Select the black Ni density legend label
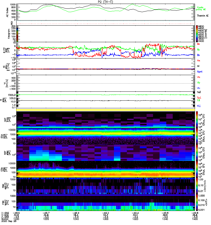 tap(198, 66)
